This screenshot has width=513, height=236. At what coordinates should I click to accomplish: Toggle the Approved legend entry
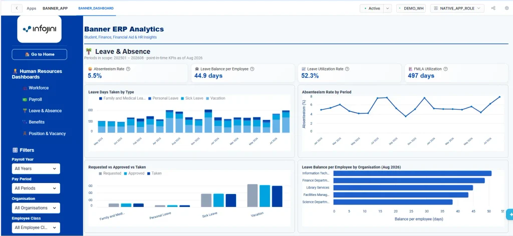134,173
